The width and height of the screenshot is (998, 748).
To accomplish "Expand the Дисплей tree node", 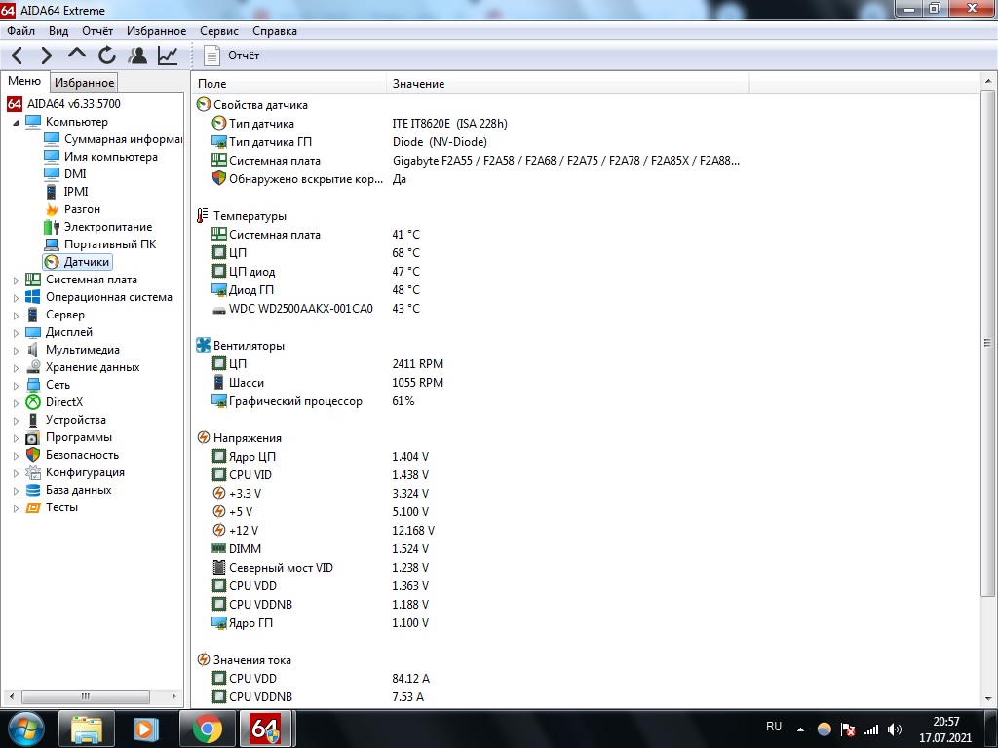I will click(16, 333).
